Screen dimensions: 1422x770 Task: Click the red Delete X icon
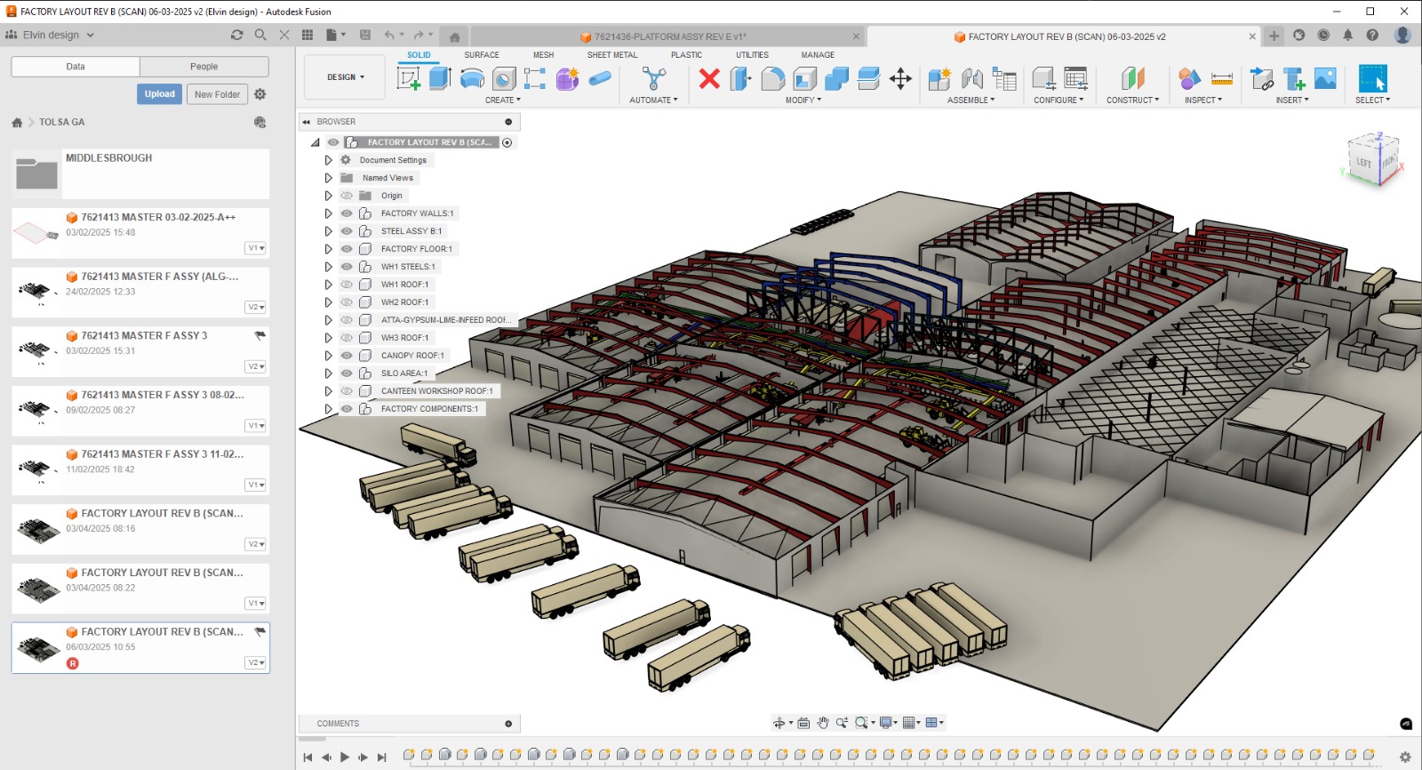tap(709, 78)
